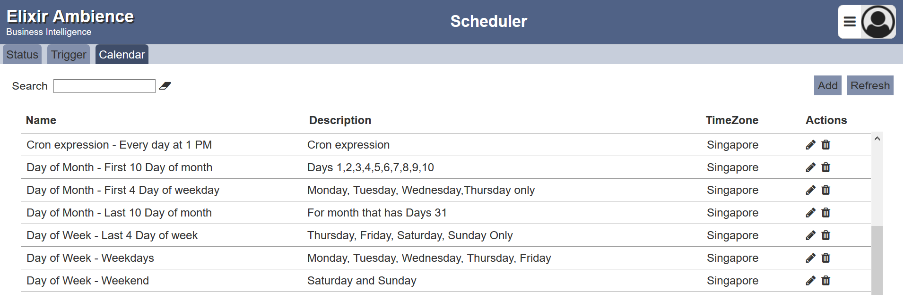This screenshot has width=904, height=300.
Task: Open the user profile avatar
Action: [x=878, y=22]
